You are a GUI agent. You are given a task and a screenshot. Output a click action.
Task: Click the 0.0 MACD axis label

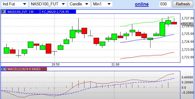click(x=184, y=88)
